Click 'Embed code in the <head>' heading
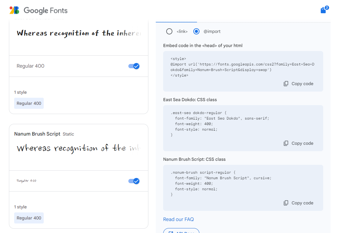Image resolution: width=338 pixels, height=233 pixels. coord(203,46)
